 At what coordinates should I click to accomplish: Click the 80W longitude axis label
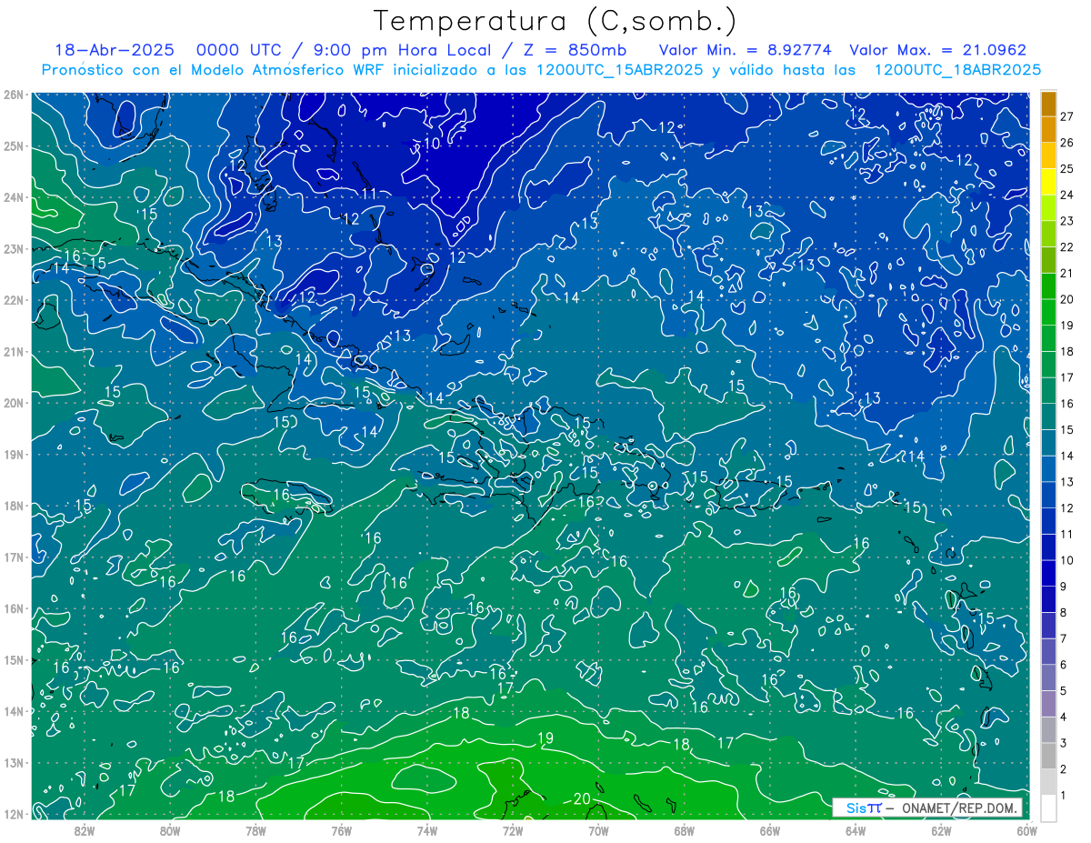pos(170,831)
